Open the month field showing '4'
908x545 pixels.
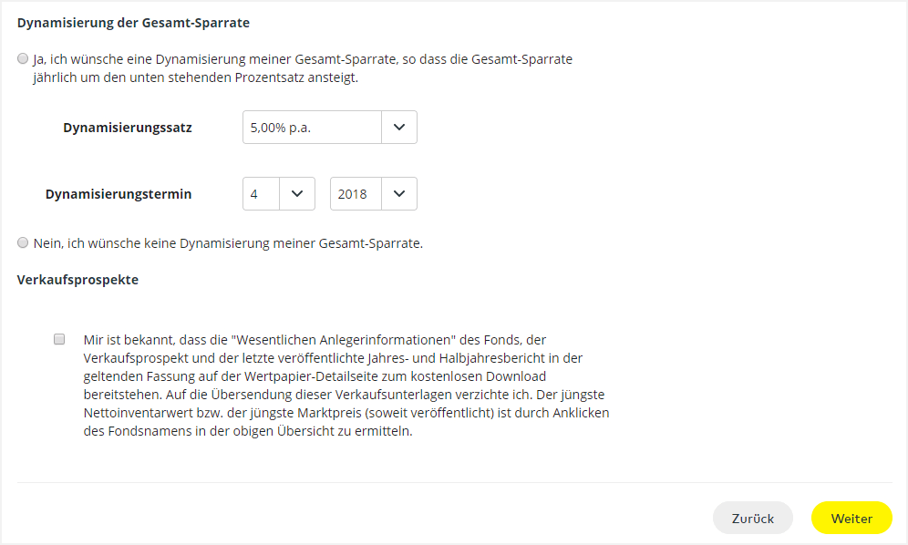(x=261, y=194)
